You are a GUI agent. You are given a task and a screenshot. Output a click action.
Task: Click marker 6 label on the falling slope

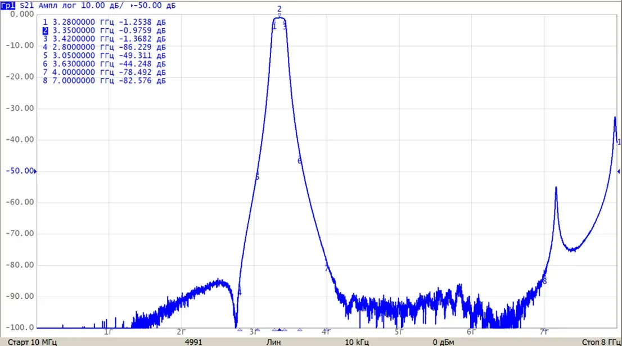pyautogui.click(x=300, y=161)
